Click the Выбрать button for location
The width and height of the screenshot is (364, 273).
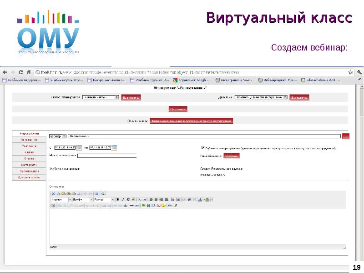pyautogui.click(x=232, y=156)
